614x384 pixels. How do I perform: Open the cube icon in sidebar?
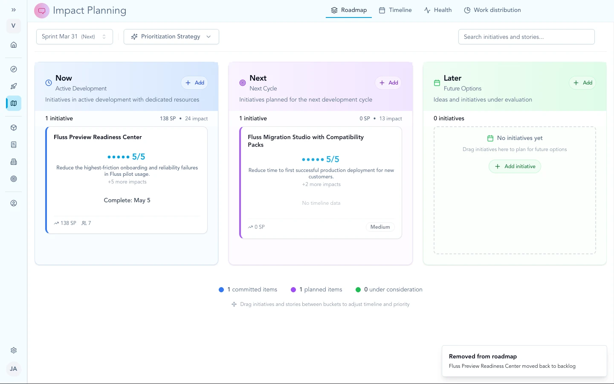14,128
